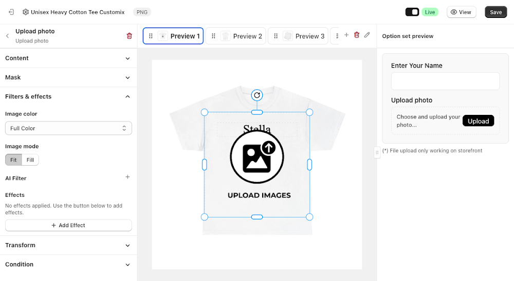The height and width of the screenshot is (281, 514).
Task: Click the drag handle of Preview 2 tab
Action: point(213,36)
